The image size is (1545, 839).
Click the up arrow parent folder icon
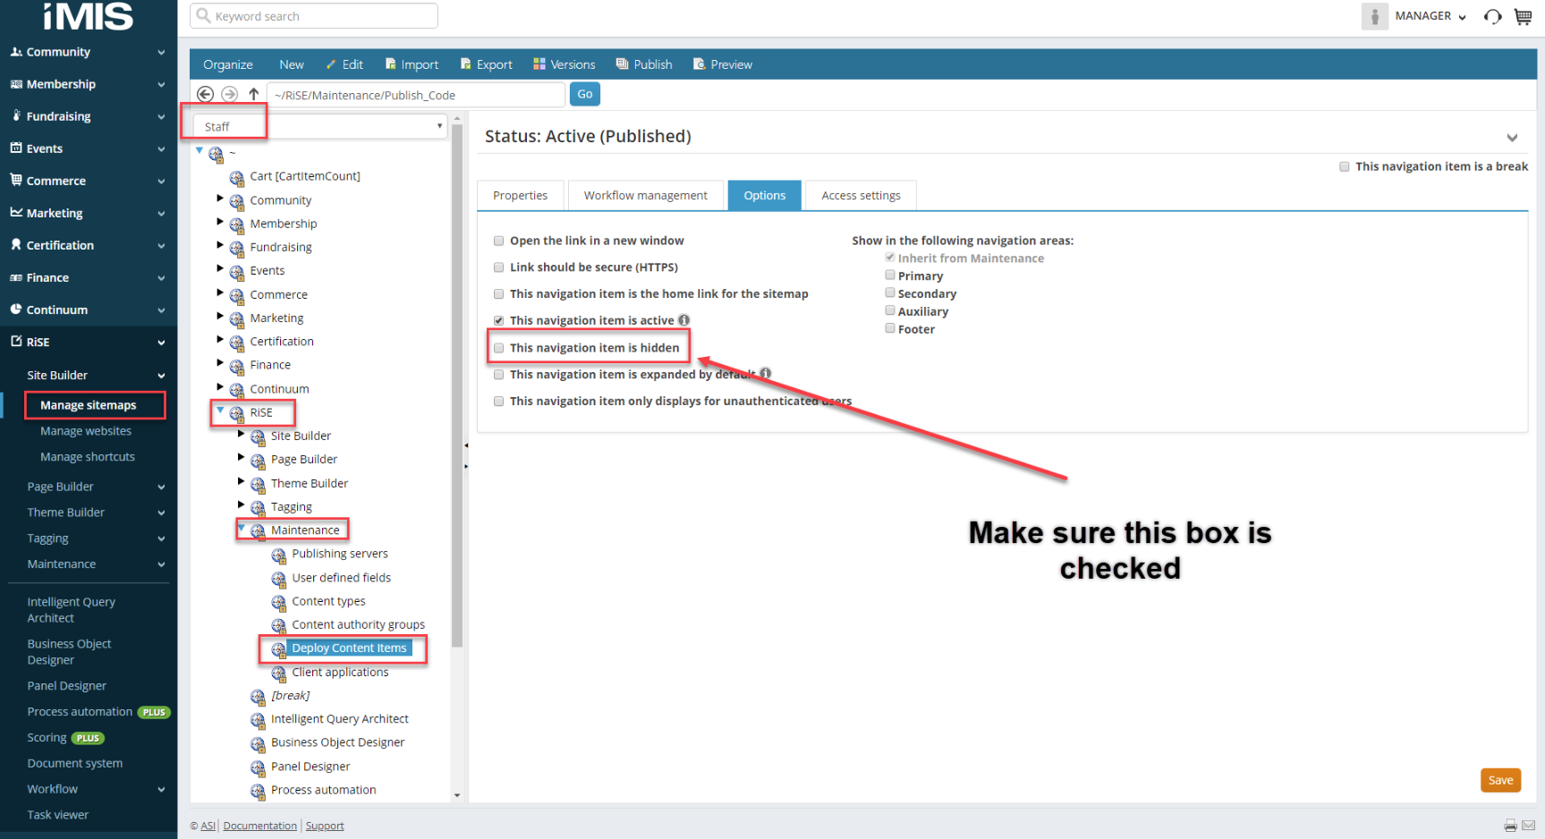pos(254,94)
